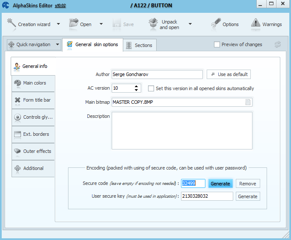The height and width of the screenshot is (240, 291).
Task: Click the Use as default button
Action: (x=229, y=74)
